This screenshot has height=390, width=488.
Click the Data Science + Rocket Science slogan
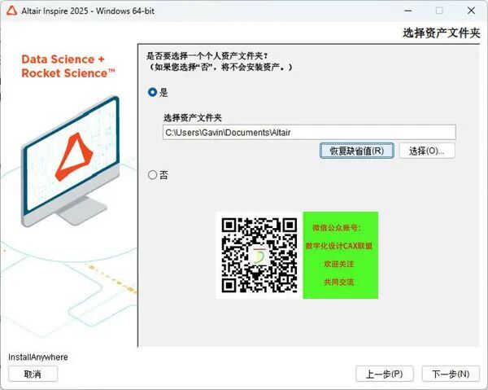[x=68, y=66]
